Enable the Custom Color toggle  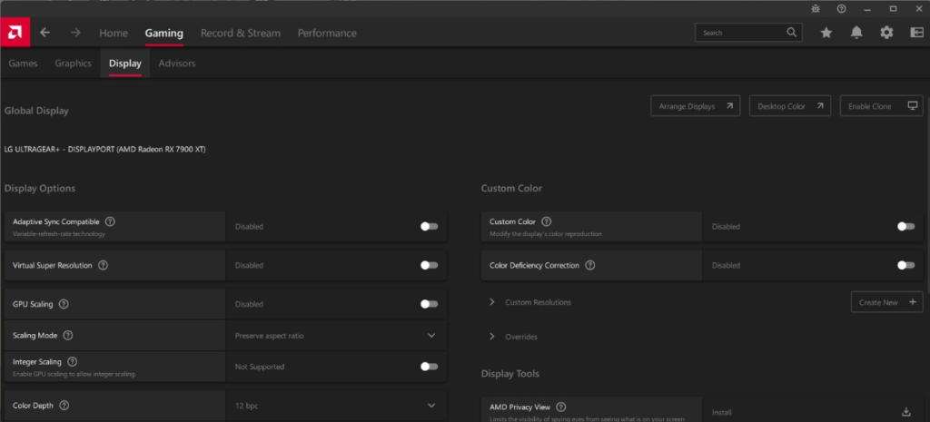[905, 227]
